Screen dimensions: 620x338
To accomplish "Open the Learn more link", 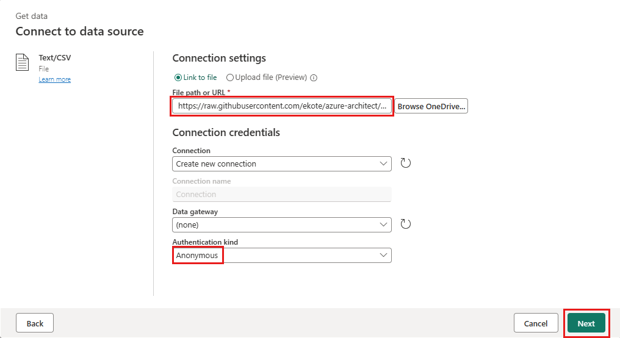I will 54,79.
